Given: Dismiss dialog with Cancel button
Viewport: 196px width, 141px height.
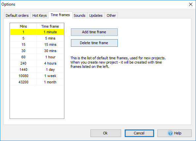Looking at the screenshot, I should click(139, 133).
